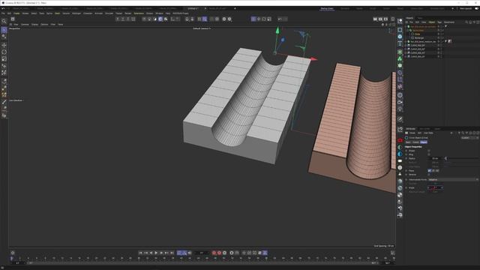Select the Scale tool
Image resolution: width=480 pixels, height=270 pixels.
click(x=4, y=58)
